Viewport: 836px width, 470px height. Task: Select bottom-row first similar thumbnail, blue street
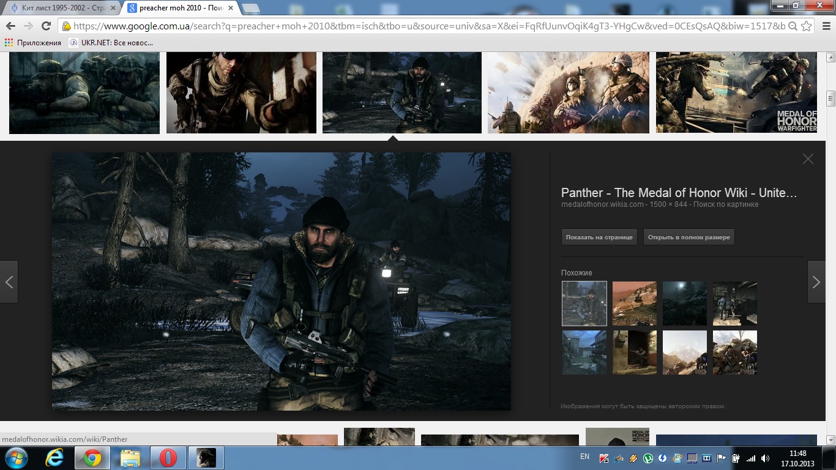[x=584, y=352]
